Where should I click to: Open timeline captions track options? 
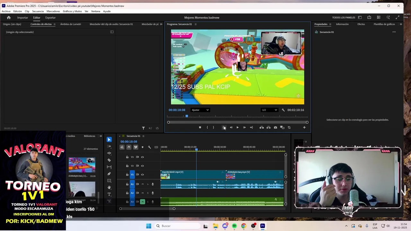click(x=156, y=147)
